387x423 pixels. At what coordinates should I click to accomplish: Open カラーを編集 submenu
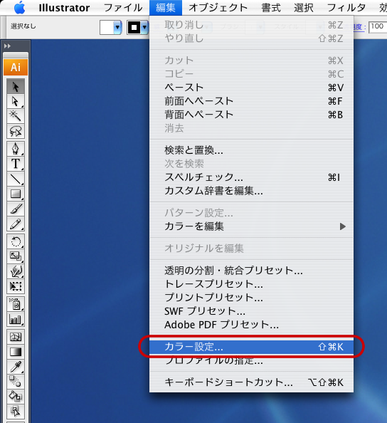tap(251, 226)
